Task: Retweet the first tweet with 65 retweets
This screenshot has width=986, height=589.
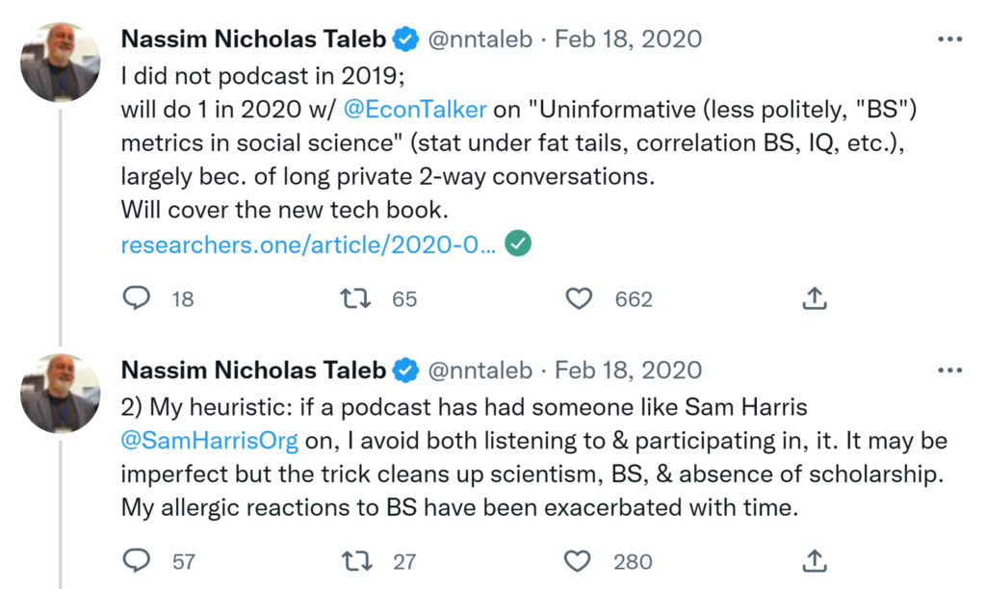Action: coord(356,299)
